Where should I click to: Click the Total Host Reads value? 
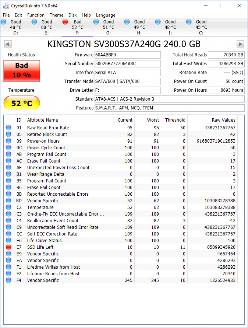[x=226, y=55]
